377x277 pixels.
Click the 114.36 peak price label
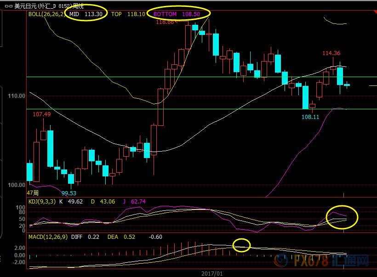click(x=331, y=53)
